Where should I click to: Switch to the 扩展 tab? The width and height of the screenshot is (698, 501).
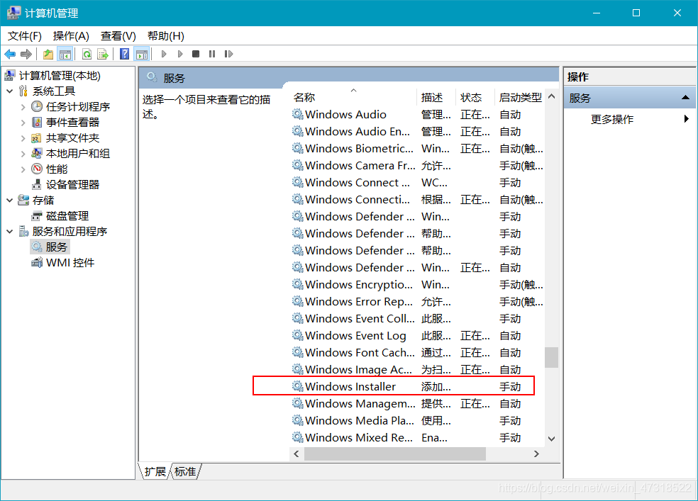tap(155, 471)
